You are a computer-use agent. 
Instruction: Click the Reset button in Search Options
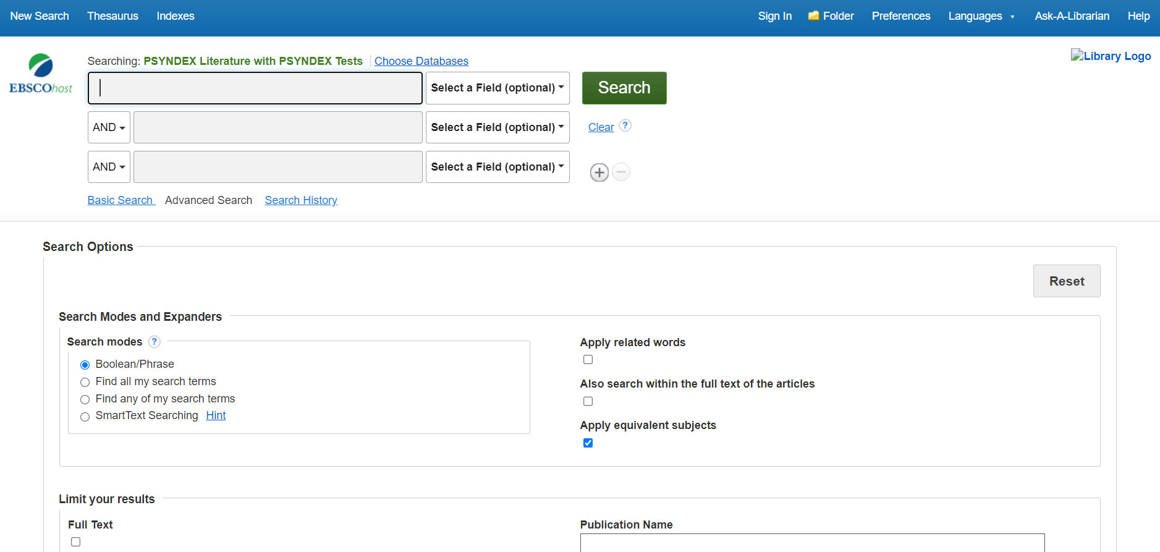pos(1066,281)
